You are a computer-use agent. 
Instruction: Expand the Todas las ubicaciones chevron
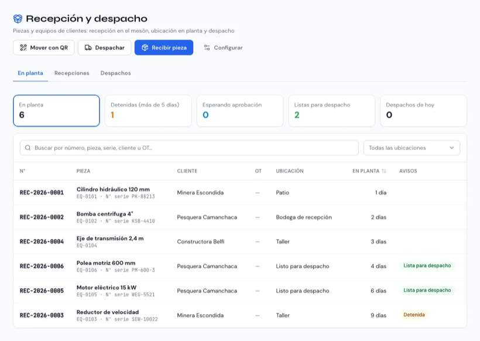tap(451, 148)
